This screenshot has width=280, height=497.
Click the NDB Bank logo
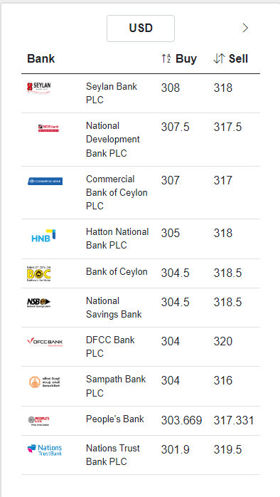coord(48,128)
